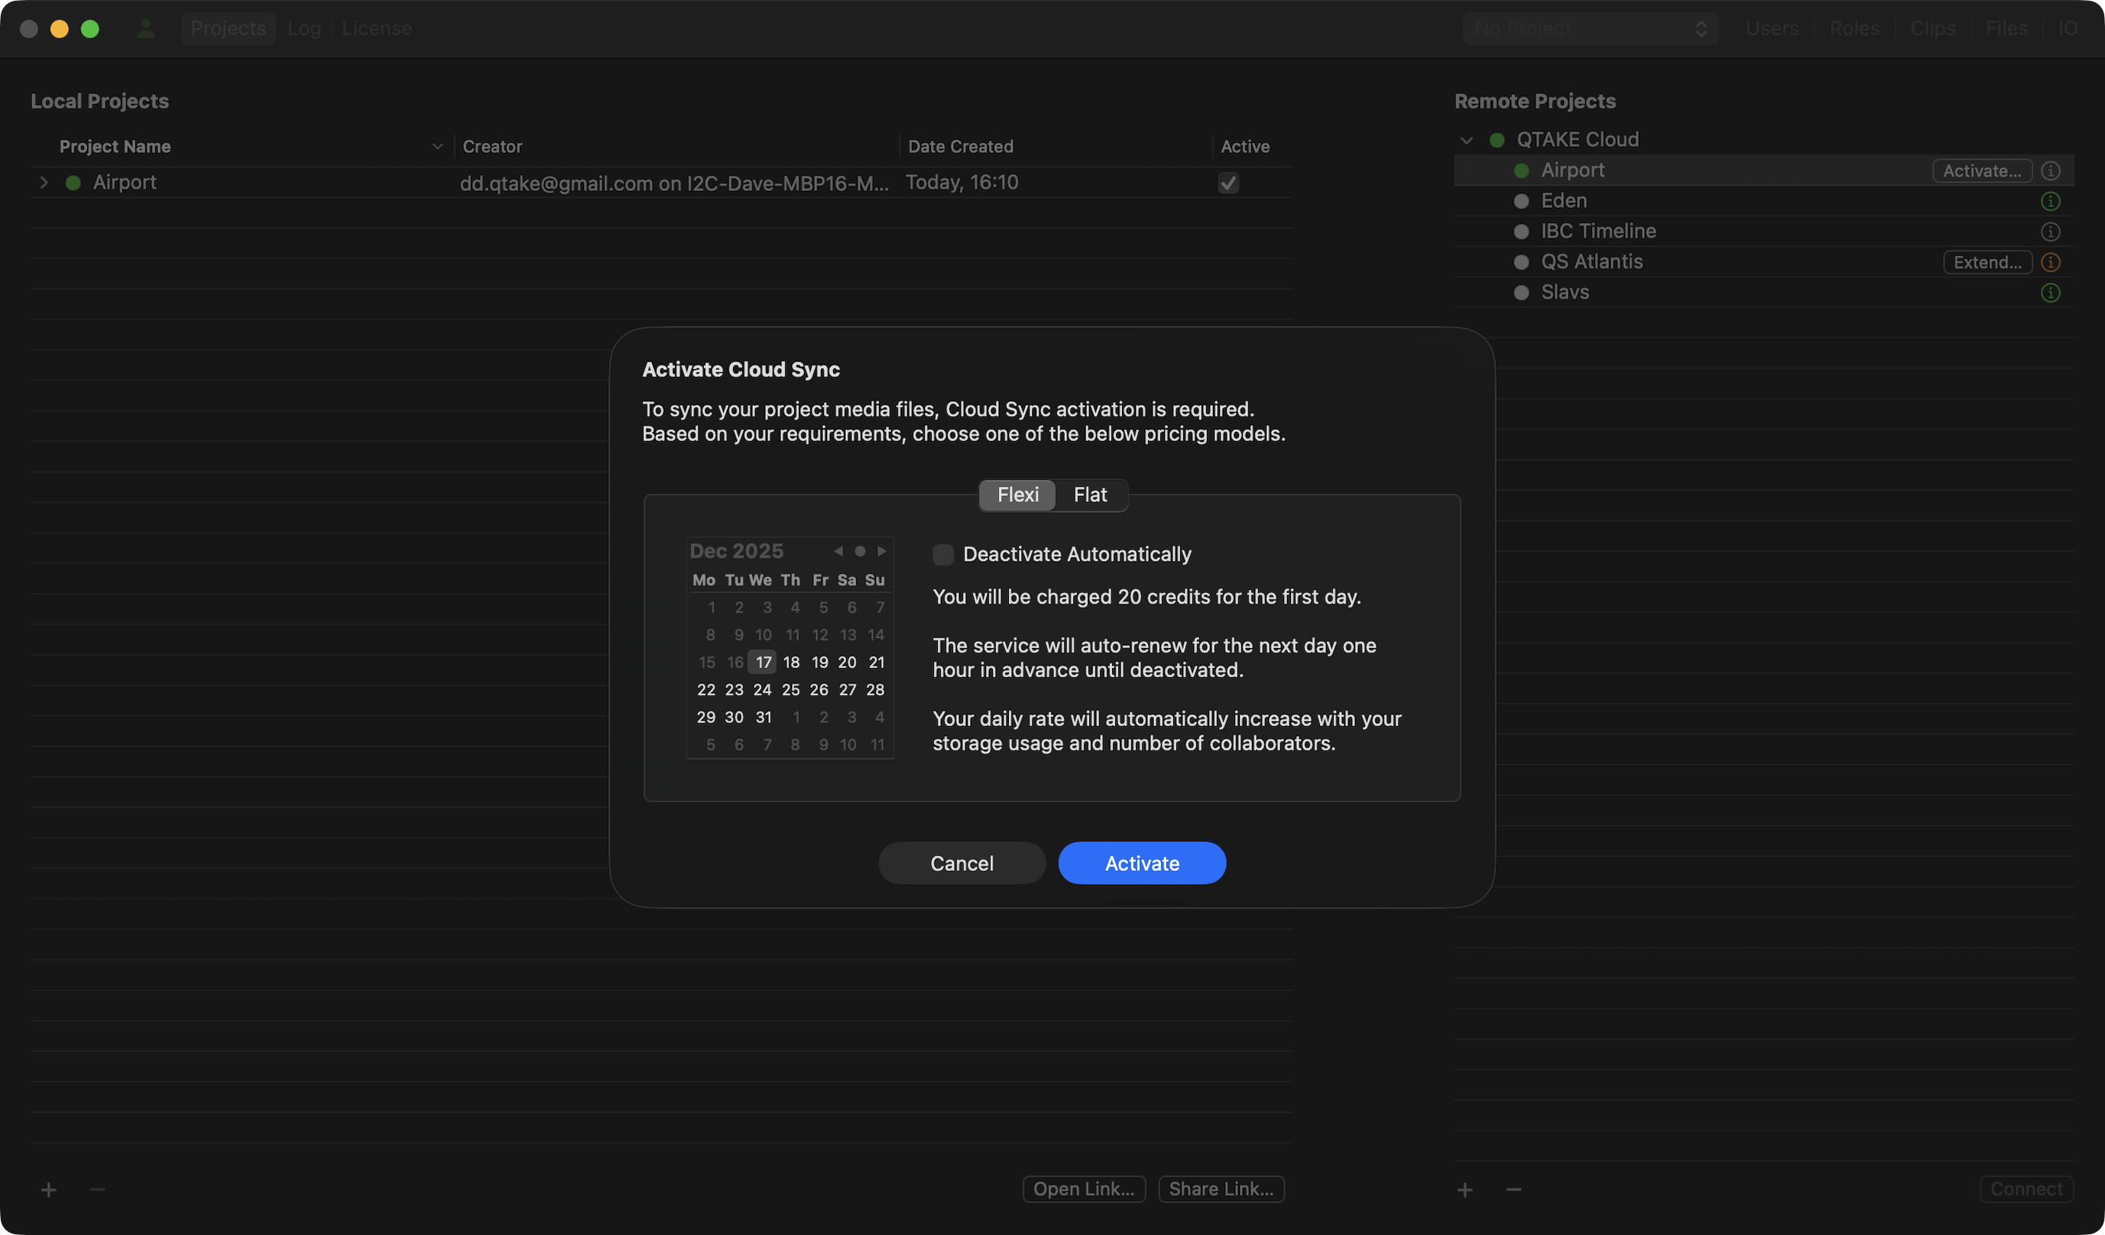Enable Deactivate Automatically checkbox
The width and height of the screenshot is (2105, 1235).
[943, 555]
